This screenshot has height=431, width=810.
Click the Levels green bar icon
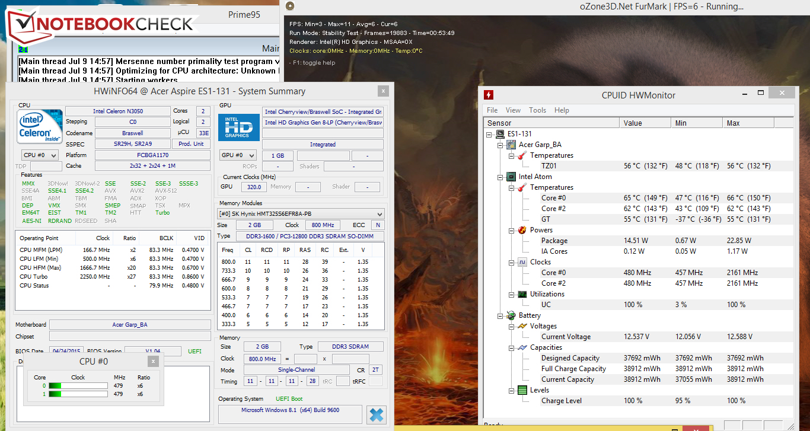[x=522, y=390]
